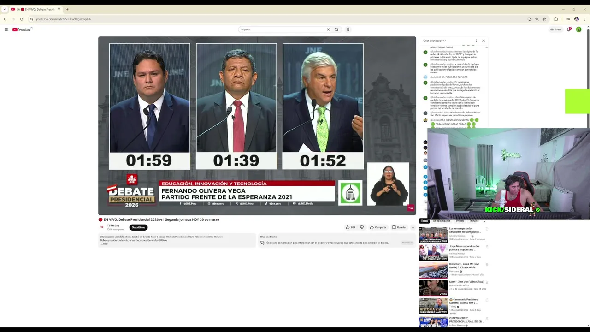The image size is (590, 332).
Task: Show more filter chips with arrow
Action: 484,222
